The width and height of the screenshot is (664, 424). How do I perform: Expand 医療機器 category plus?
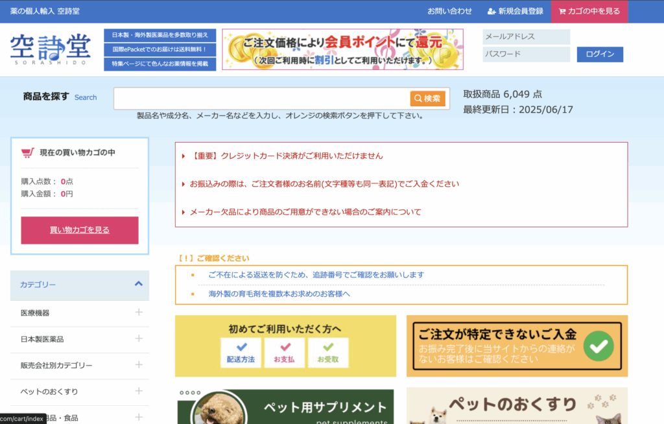[139, 312]
